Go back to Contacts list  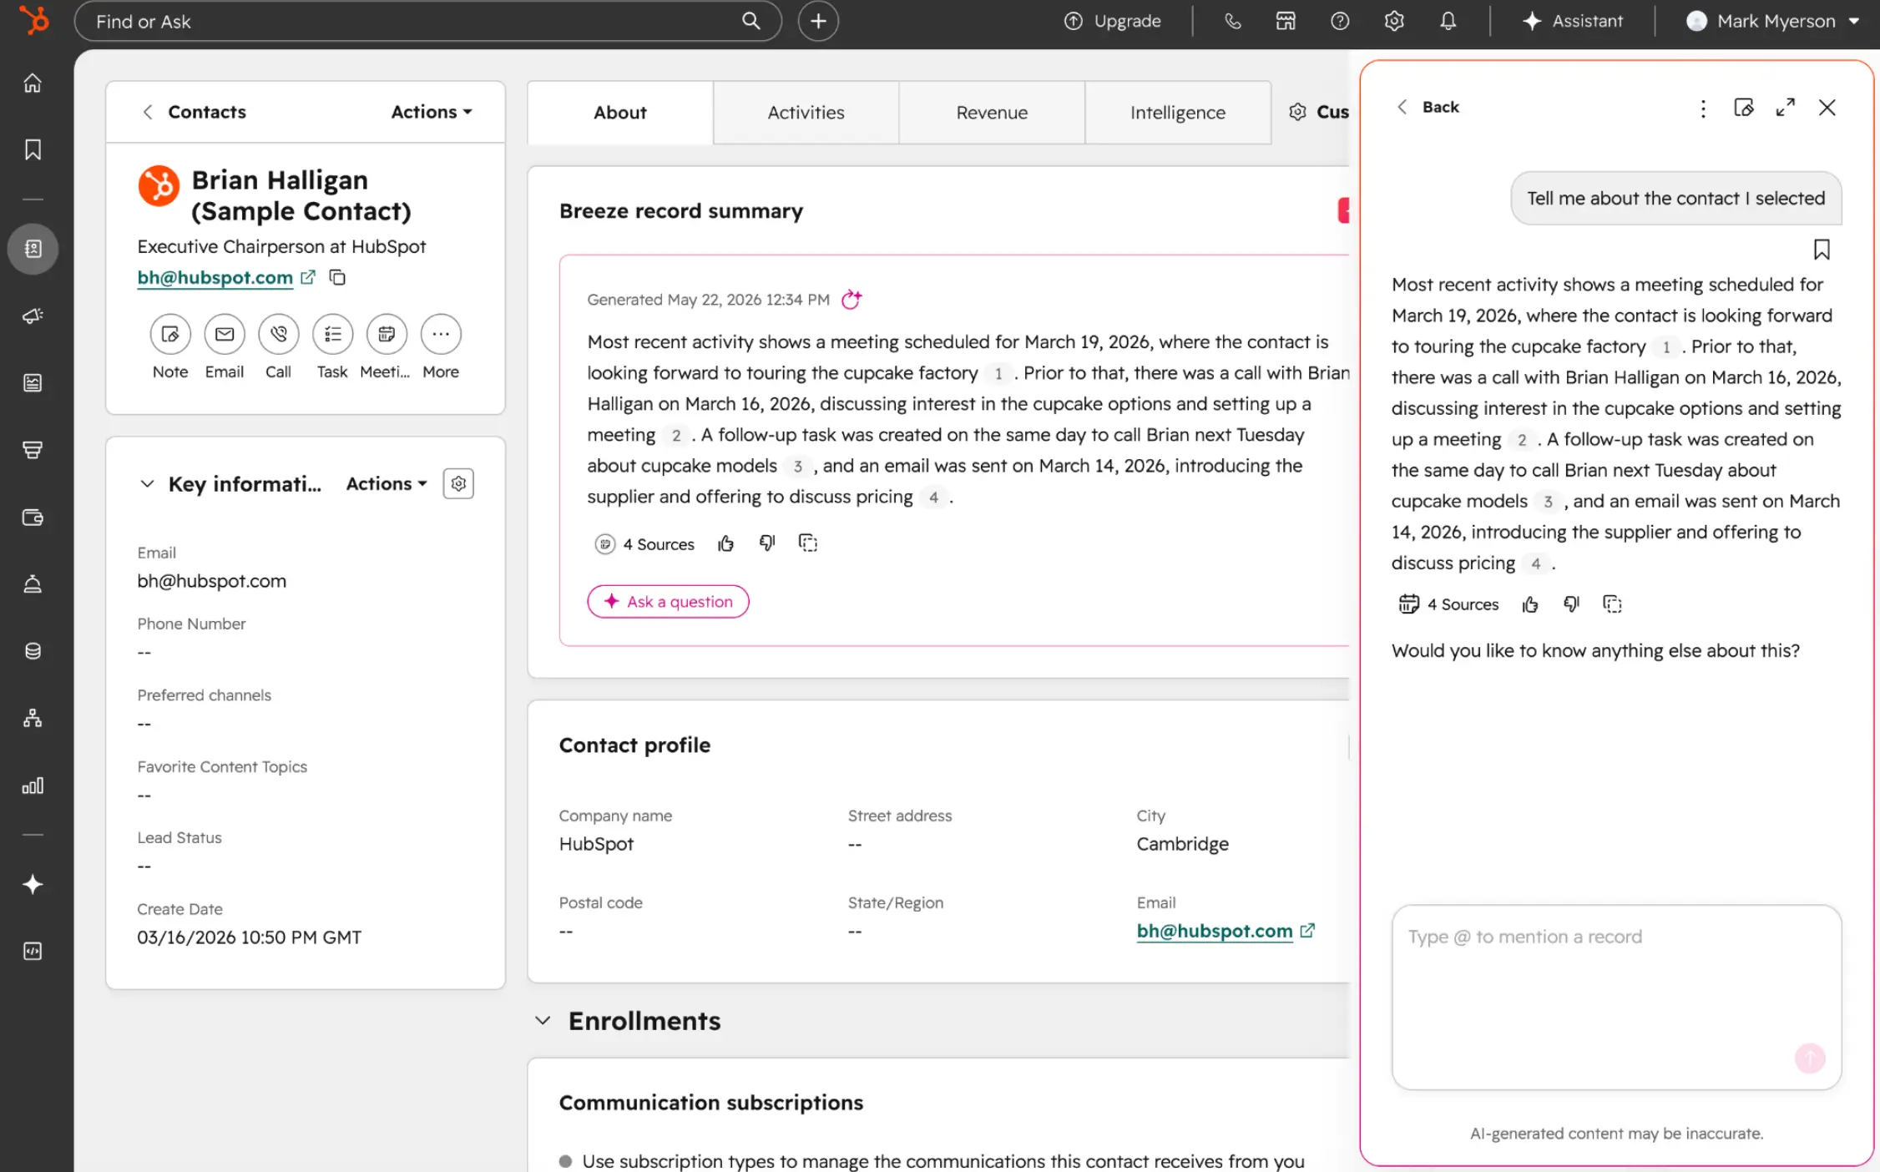[194, 112]
